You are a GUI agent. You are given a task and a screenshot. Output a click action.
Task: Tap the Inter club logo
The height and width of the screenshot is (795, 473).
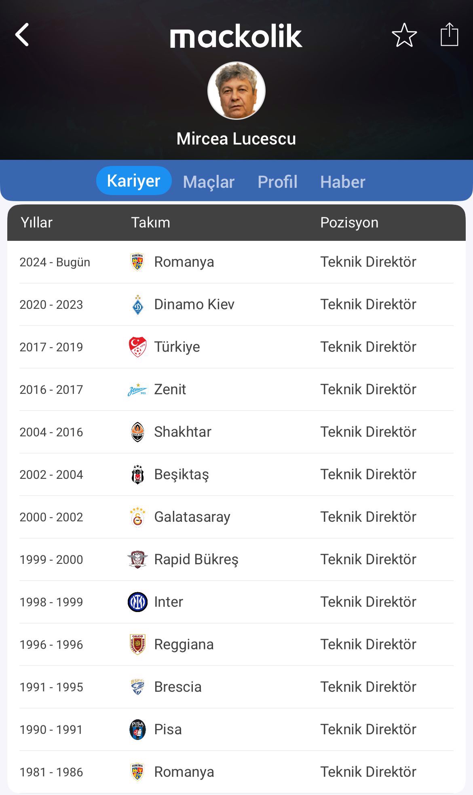point(138,602)
